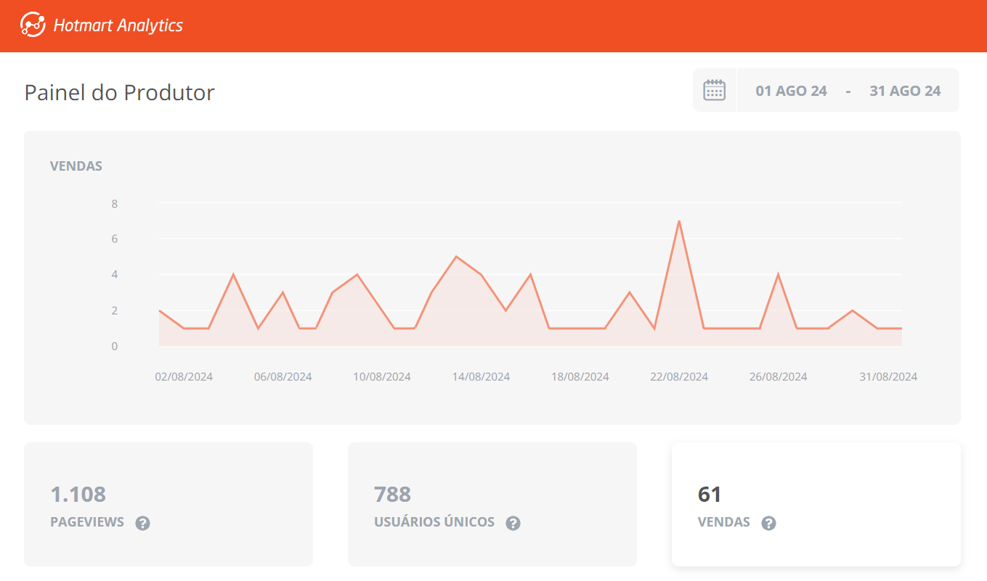This screenshot has width=987, height=581.
Task: Click the y-axis value 2
Action: (x=115, y=310)
